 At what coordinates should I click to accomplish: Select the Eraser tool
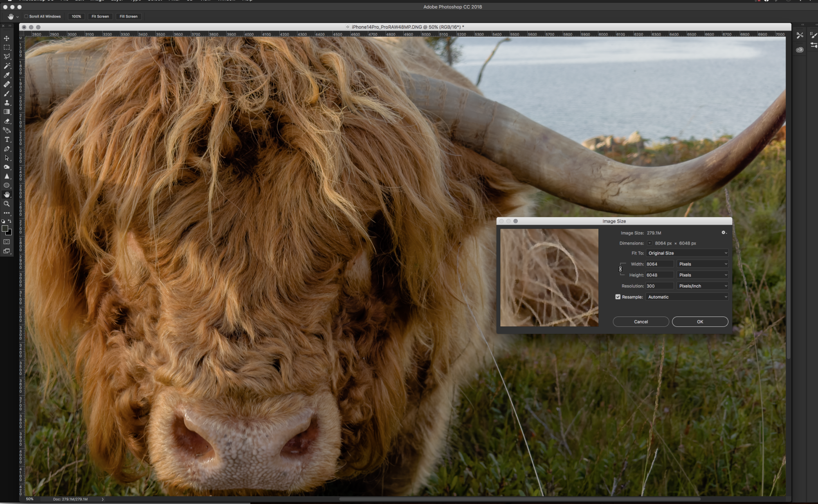point(7,121)
